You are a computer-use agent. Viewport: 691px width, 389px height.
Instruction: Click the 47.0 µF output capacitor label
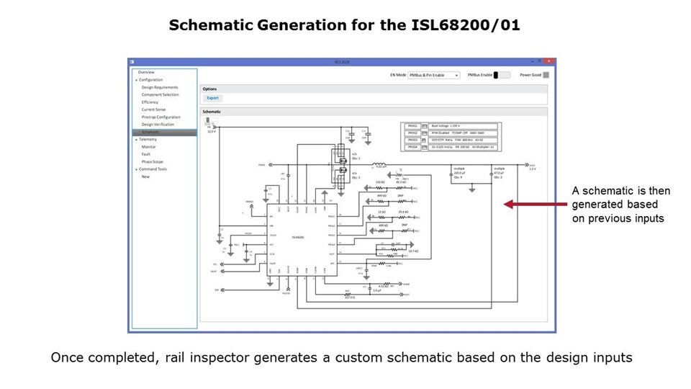pos(500,173)
